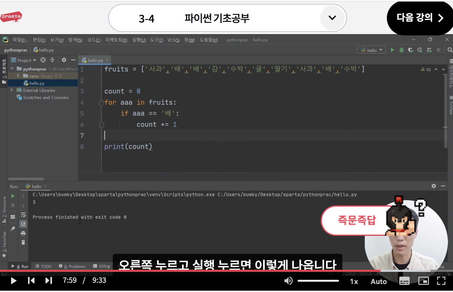
Task: Click pythonprac breadcrumb in navigation bar
Action: click(16, 50)
